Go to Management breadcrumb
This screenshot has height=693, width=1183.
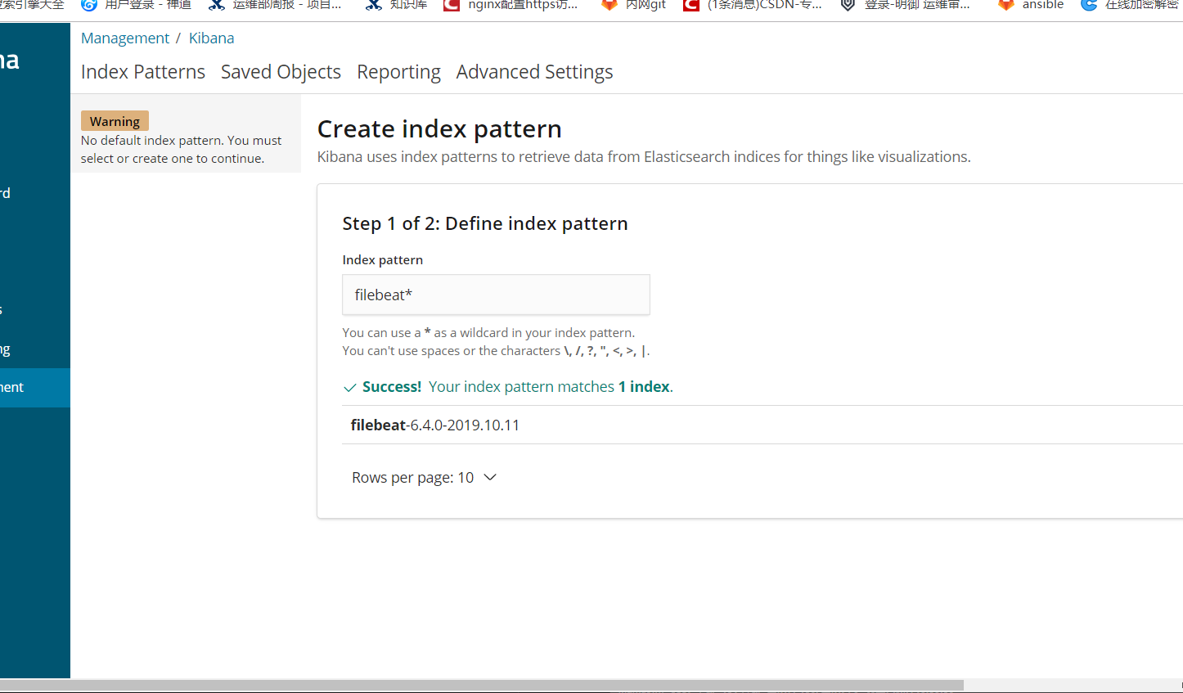pyautogui.click(x=125, y=38)
